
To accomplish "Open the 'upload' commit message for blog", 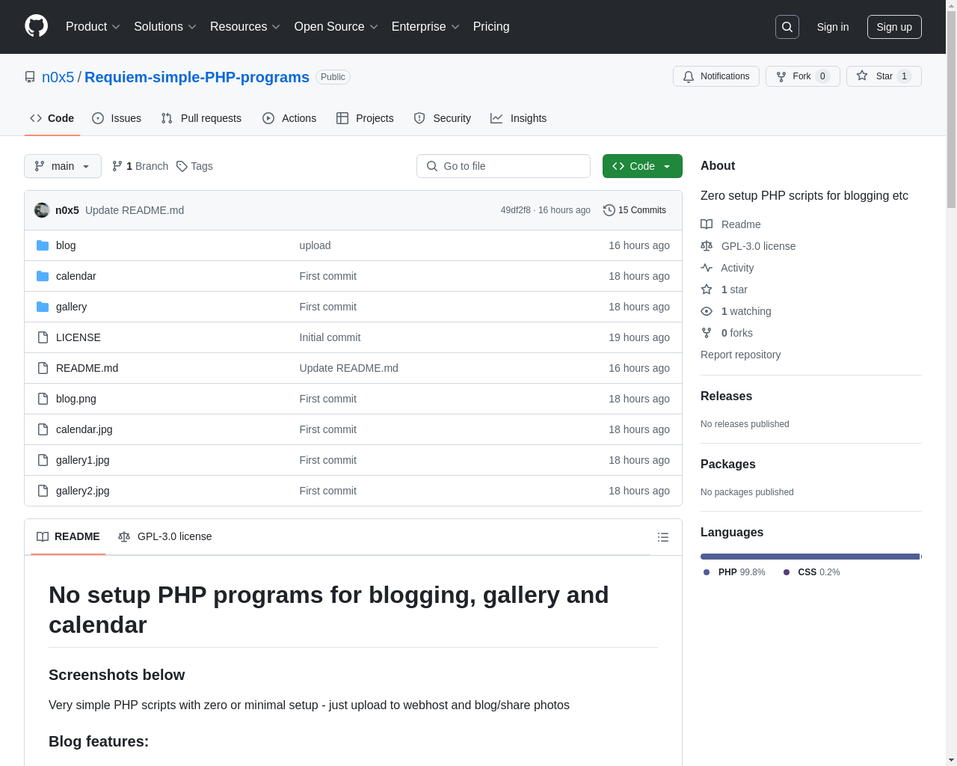I will click(315, 245).
